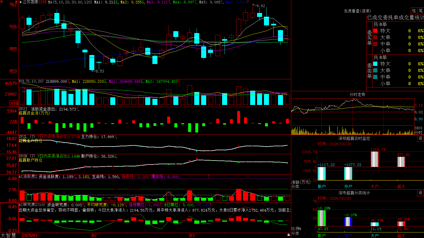Click the X10 volume scale box
Screen dimensions: 424x238
(x=14, y=103)
